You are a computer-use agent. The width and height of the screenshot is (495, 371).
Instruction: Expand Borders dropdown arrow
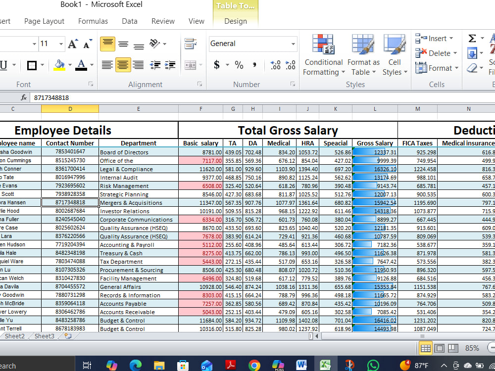pos(42,65)
